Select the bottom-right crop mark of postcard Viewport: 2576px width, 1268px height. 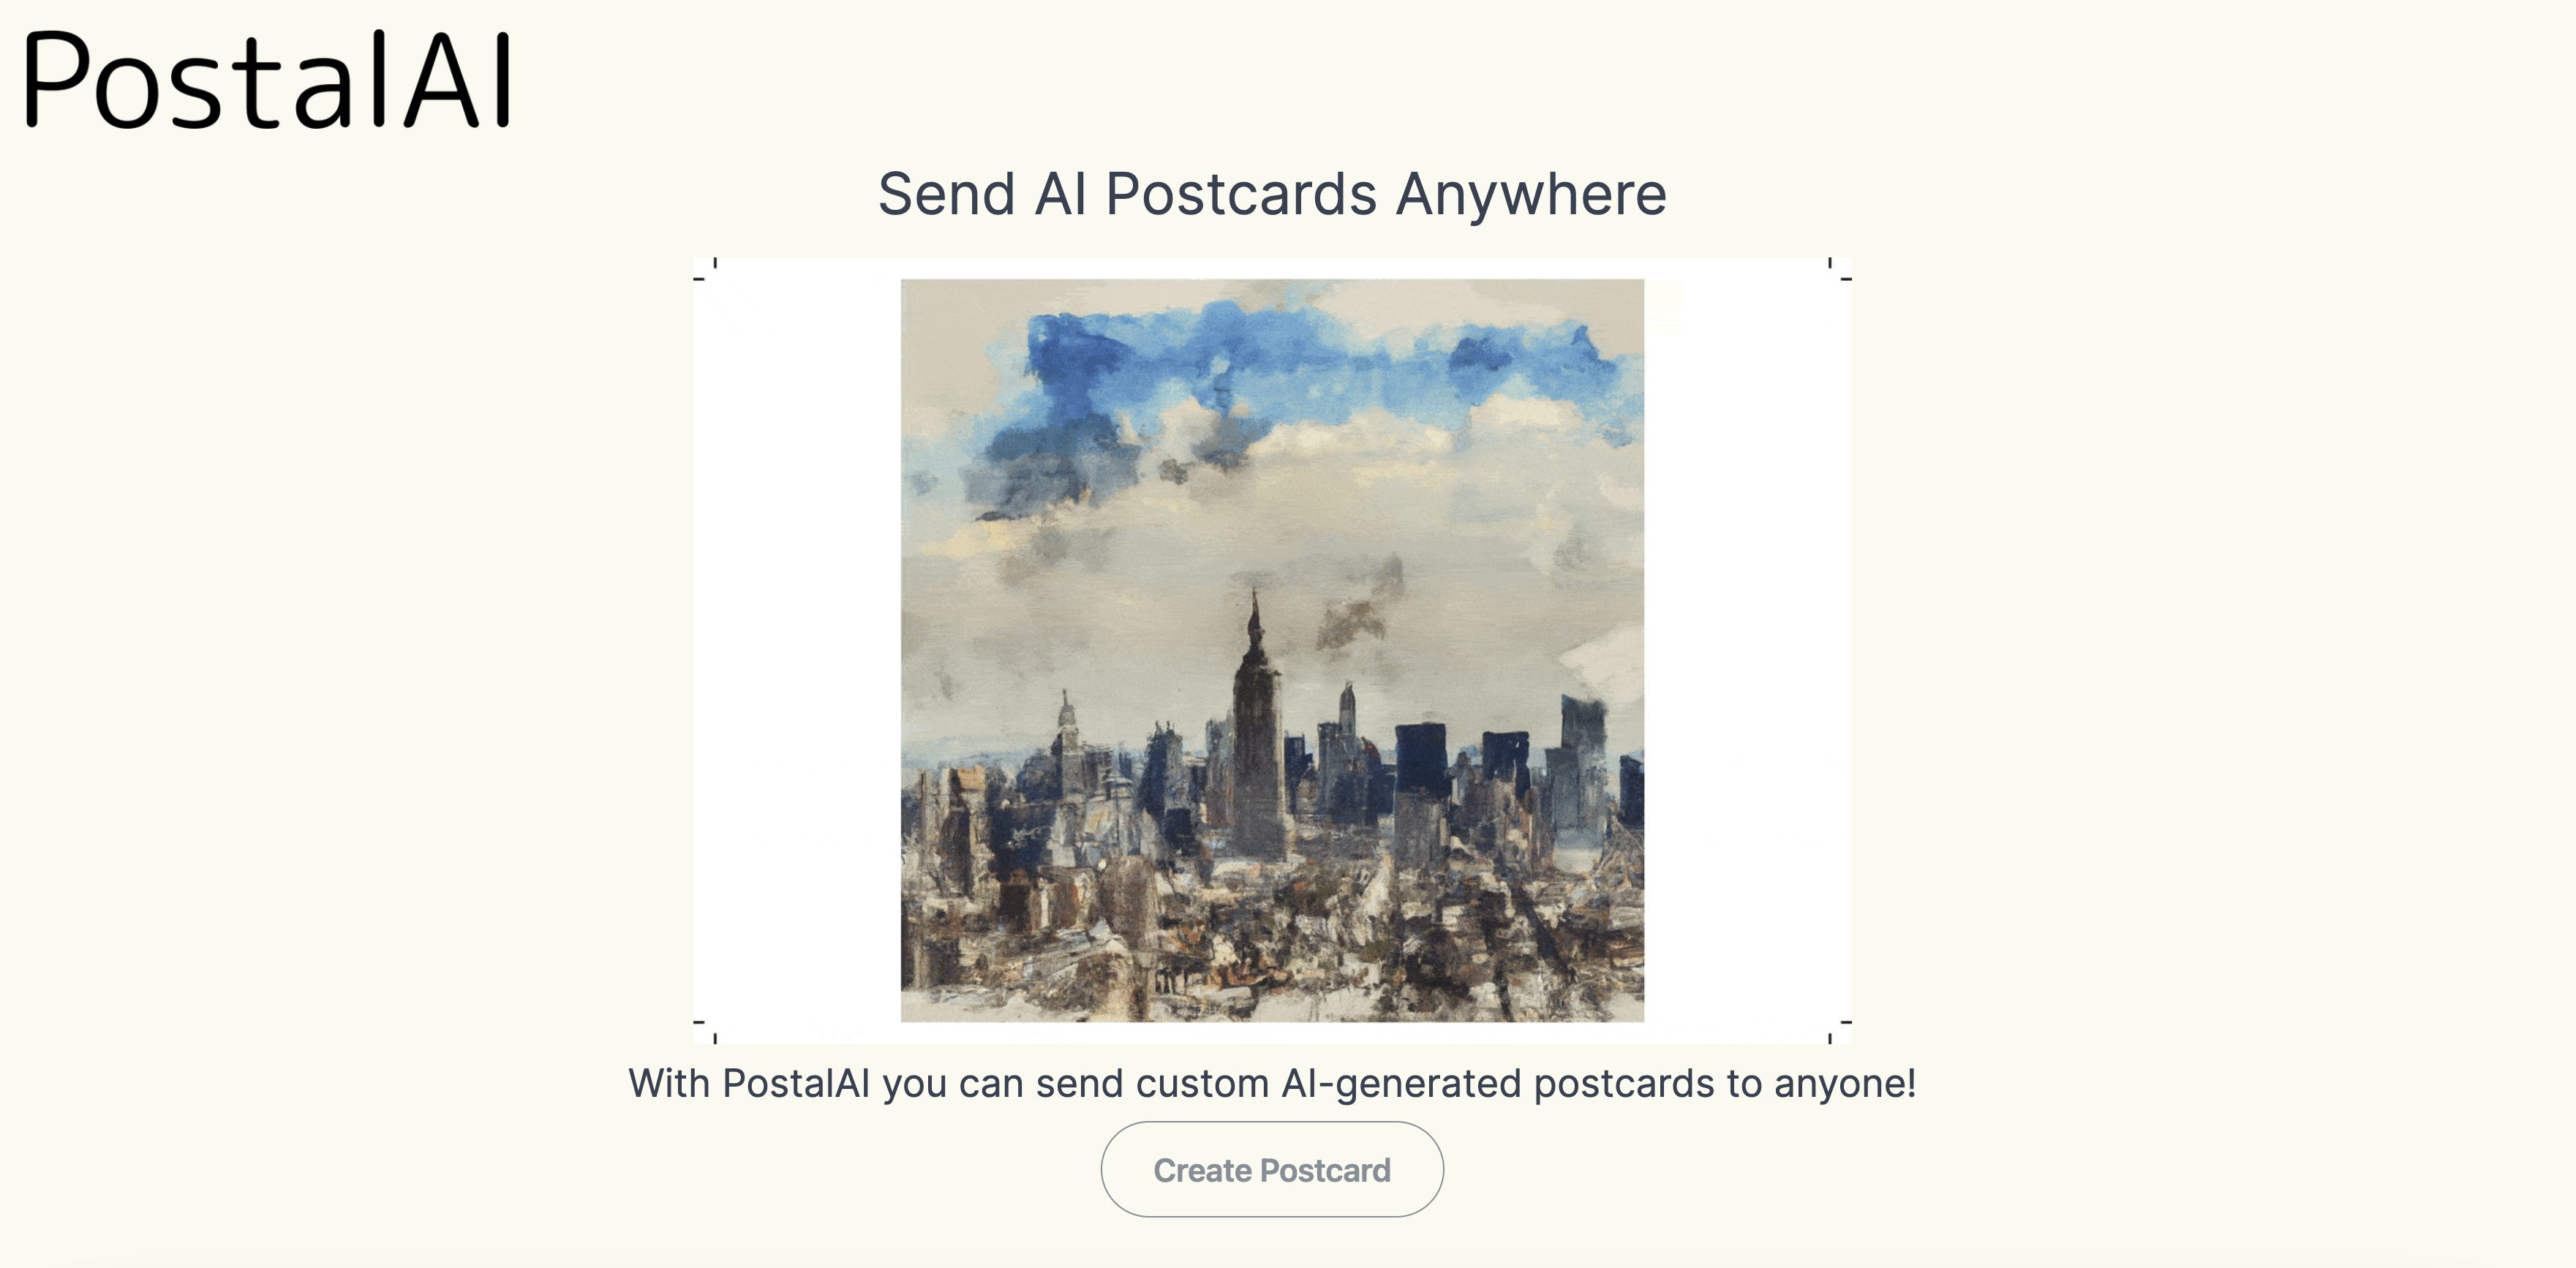1839,1030
